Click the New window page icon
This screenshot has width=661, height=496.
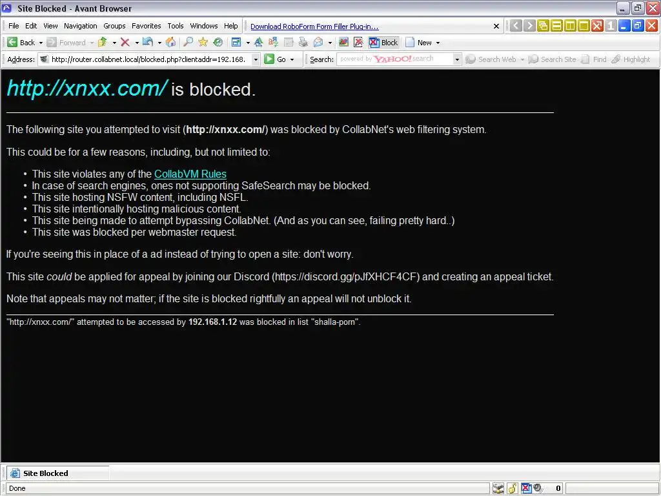410,43
